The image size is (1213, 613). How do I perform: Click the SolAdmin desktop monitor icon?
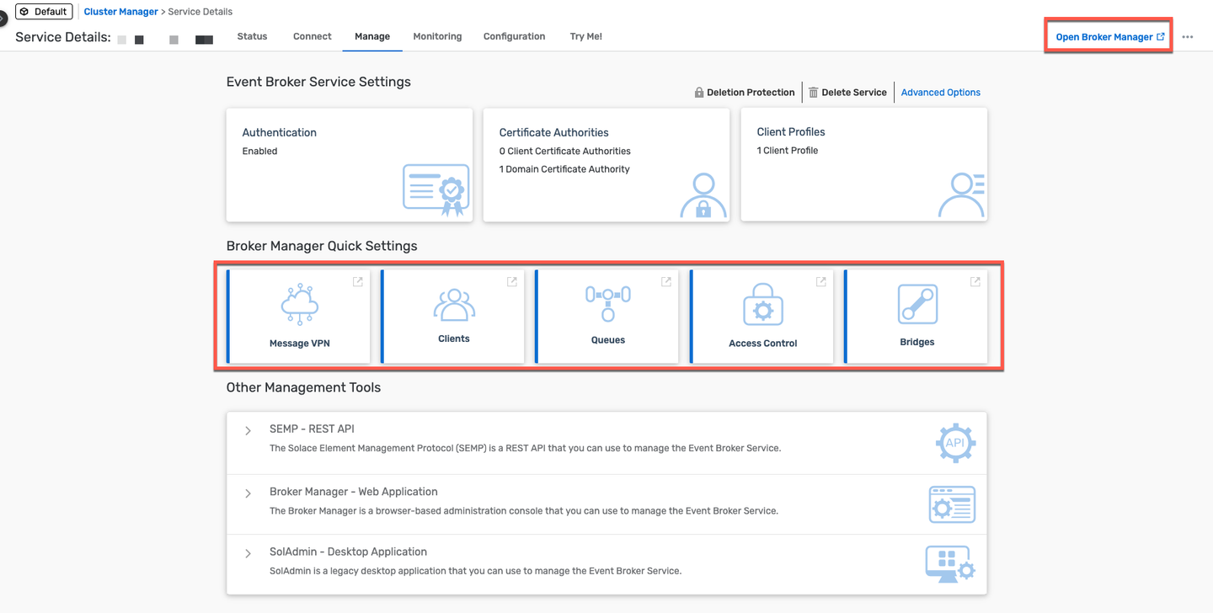950,563
